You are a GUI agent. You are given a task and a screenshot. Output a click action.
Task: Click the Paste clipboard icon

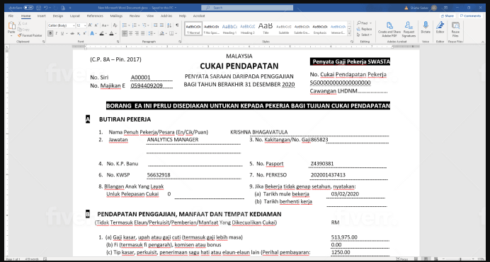click(11, 25)
